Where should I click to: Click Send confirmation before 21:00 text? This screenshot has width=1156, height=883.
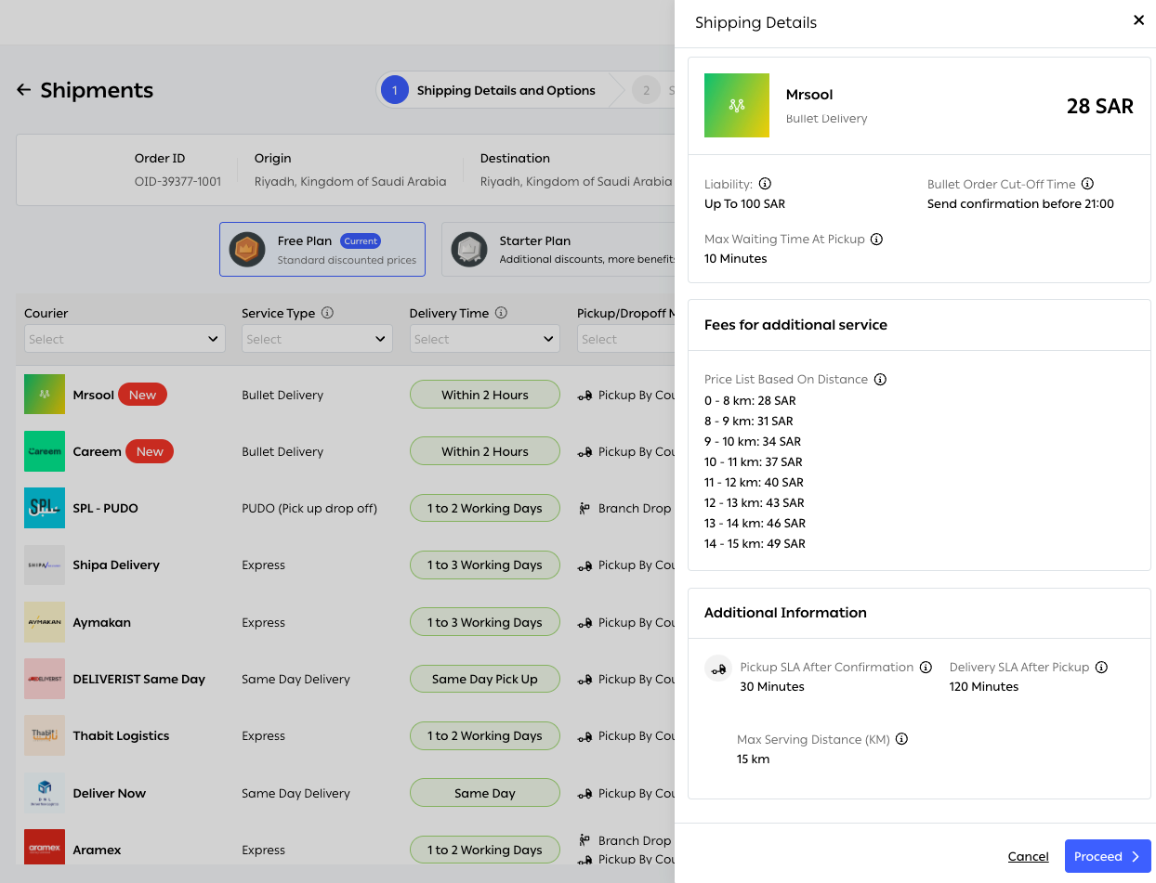click(x=1020, y=203)
